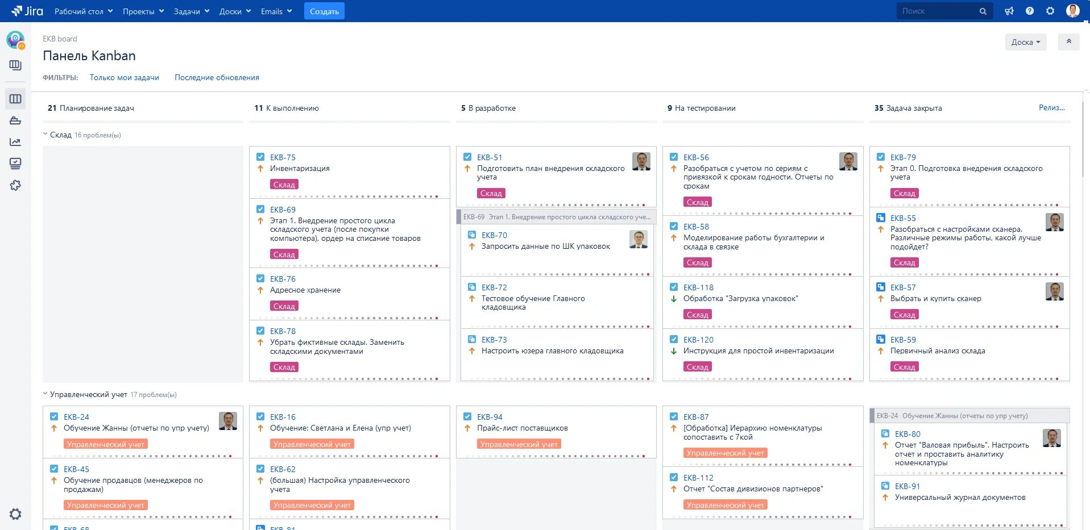1090x530 pixels.
Task: Open the Рабочий стол dropdown menu
Action: (84, 11)
